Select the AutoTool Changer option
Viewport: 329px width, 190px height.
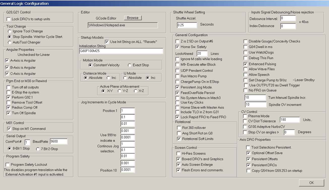10,42
